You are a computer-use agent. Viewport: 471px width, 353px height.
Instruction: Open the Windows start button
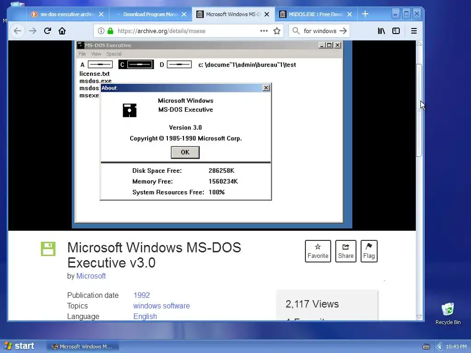pyautogui.click(x=18, y=346)
